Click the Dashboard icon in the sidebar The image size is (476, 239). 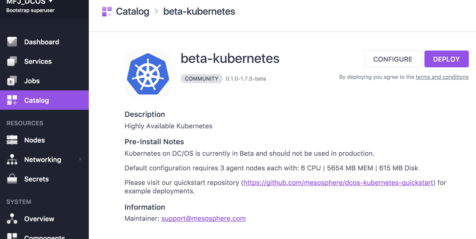click(x=12, y=42)
